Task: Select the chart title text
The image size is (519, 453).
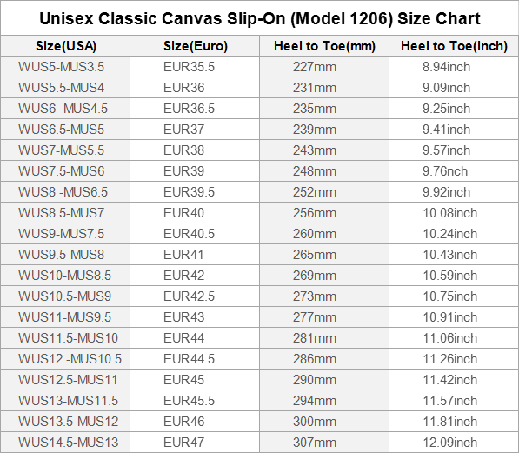Action: 260,18
